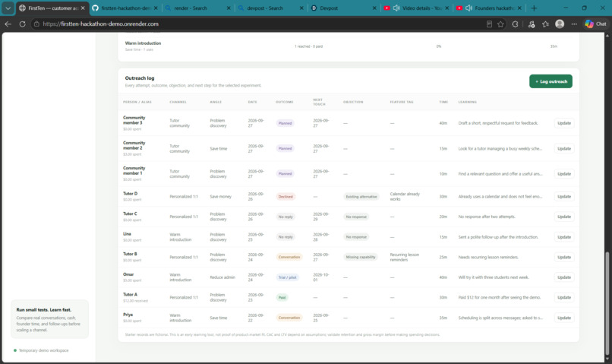
Task: Mute the Video details tab speaker icon
Action: (396, 8)
